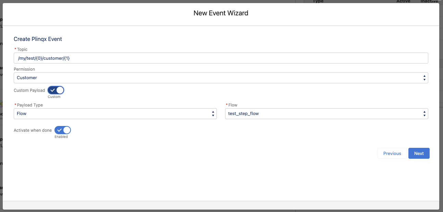The width and height of the screenshot is (443, 212).
Task: Turn off the Custom Payload toggle
Action: click(x=56, y=90)
